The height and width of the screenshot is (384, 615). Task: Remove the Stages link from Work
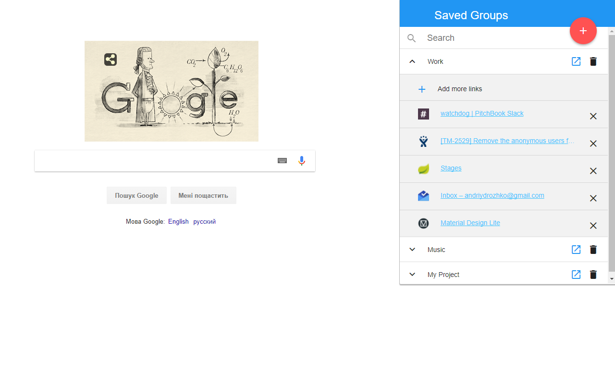(593, 171)
